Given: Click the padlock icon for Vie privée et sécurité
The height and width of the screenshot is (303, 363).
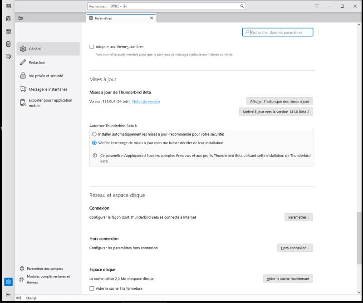Looking at the screenshot, I should (23, 76).
